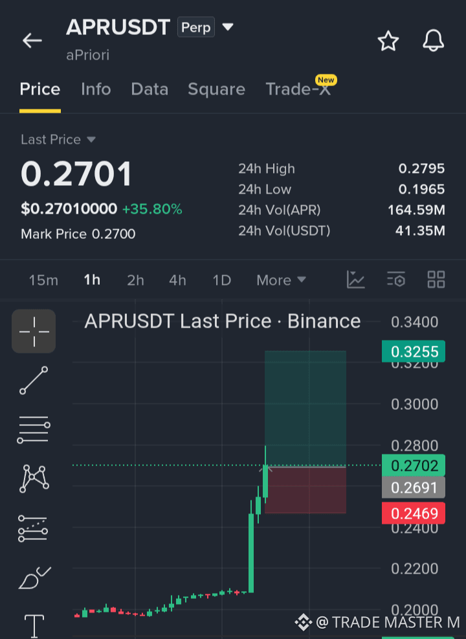The width and height of the screenshot is (466, 639).
Task: Click the 0.3400 axis price label
Action: tap(414, 322)
